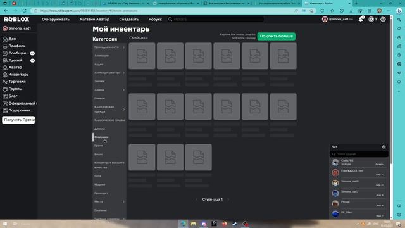Open Официальный магазин in sidebar
The height and width of the screenshot is (228, 405).
click(x=20, y=103)
